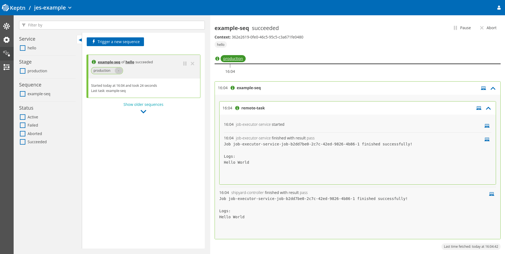Select the production stage tag in timeline

pyautogui.click(x=233, y=59)
